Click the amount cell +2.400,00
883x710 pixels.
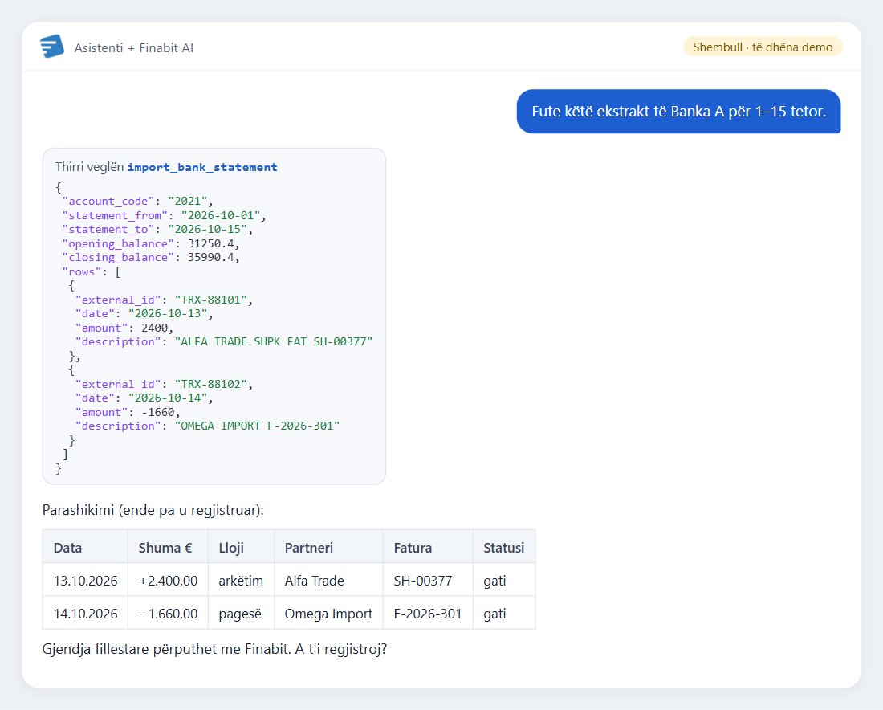click(169, 581)
